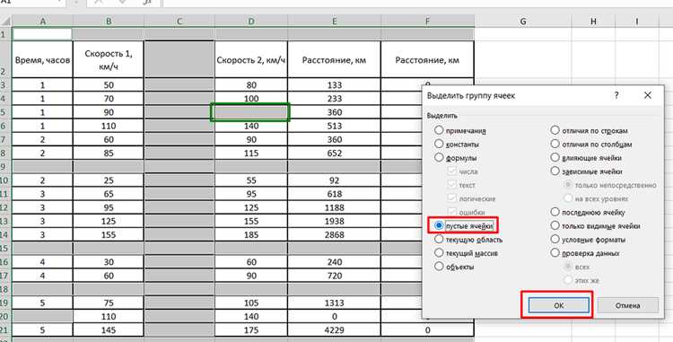Click the cell containing 50
673x342 pixels.
(109, 85)
